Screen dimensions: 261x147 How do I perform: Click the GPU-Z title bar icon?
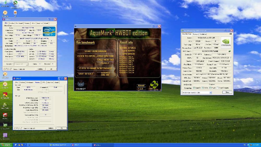182,31
